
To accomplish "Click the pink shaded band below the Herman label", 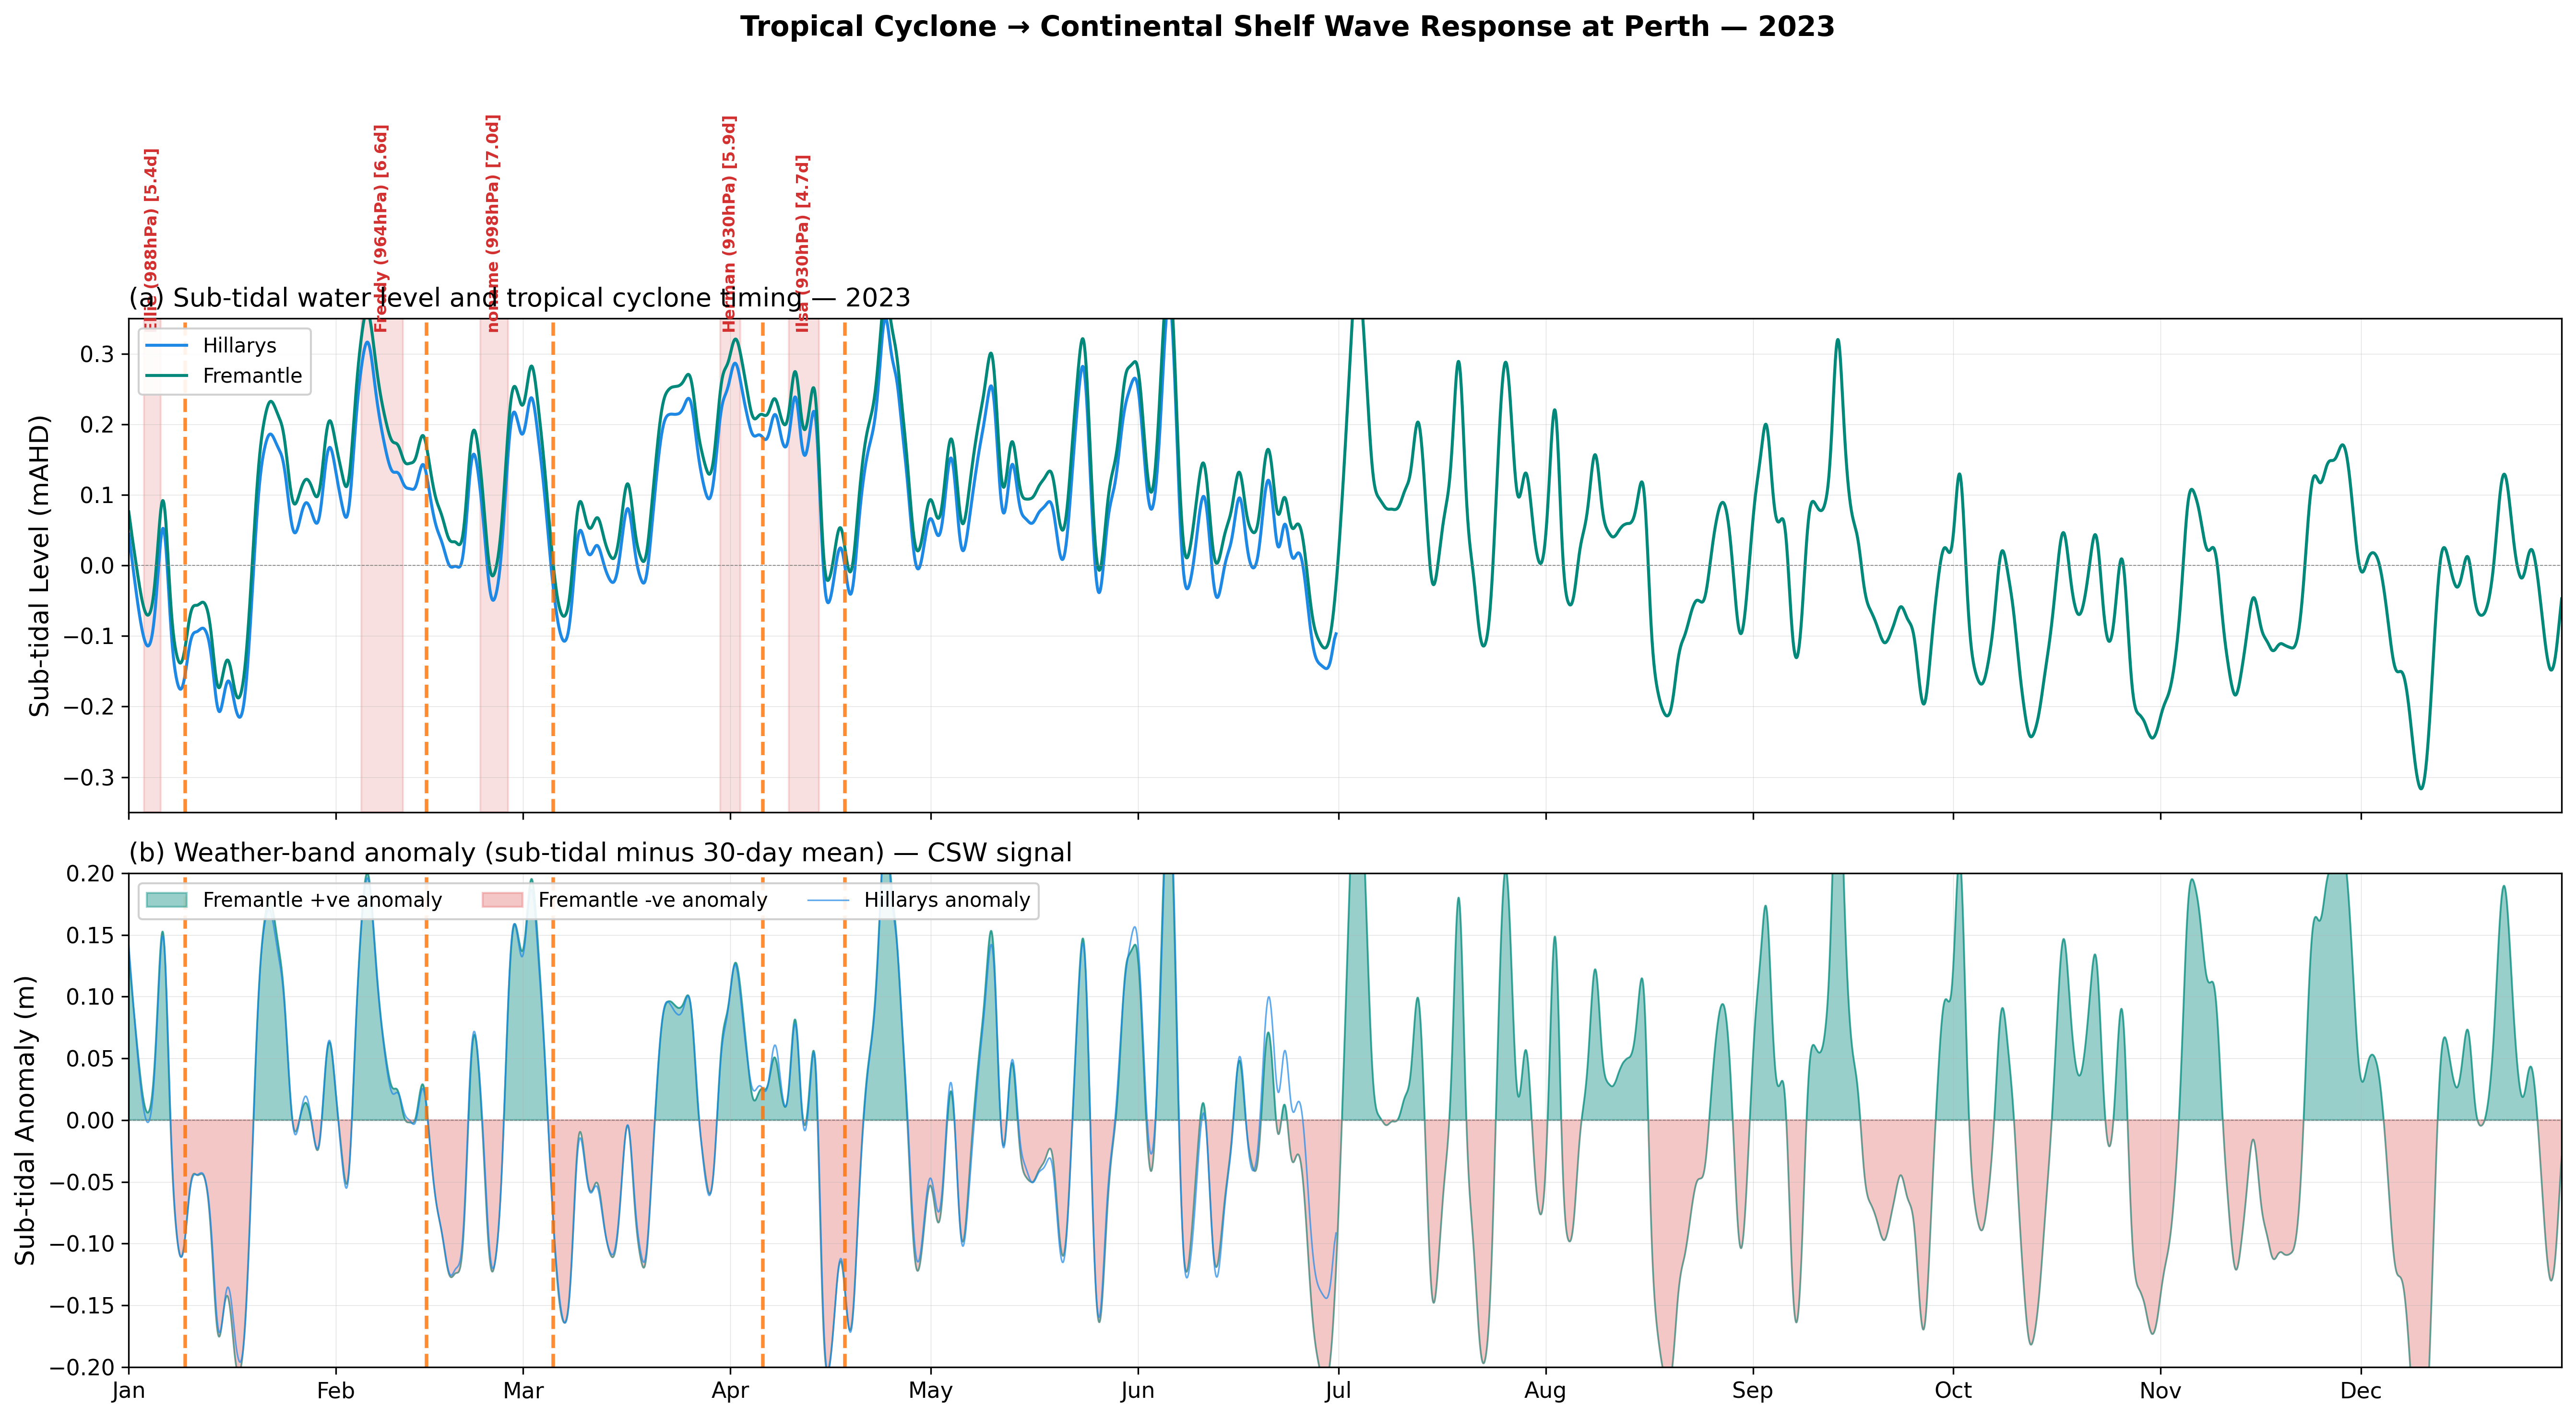I will pos(730,565).
